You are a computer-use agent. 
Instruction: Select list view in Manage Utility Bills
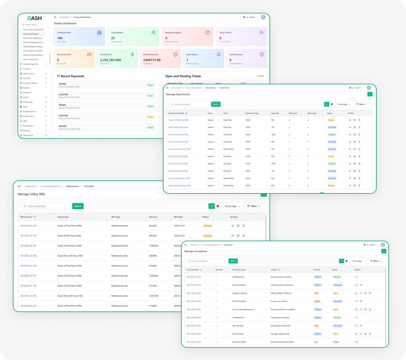(211, 206)
